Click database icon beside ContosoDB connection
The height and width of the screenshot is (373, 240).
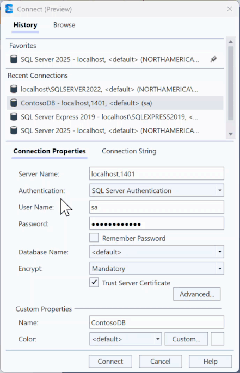point(14,103)
